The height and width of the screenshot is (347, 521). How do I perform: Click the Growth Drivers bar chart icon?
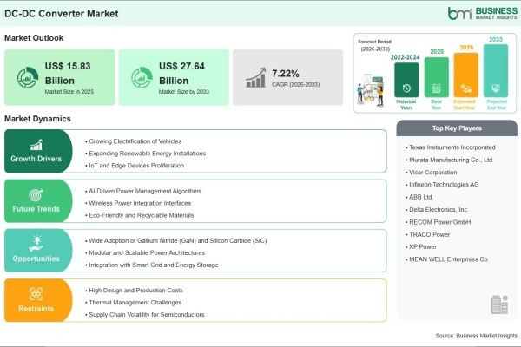(36, 145)
